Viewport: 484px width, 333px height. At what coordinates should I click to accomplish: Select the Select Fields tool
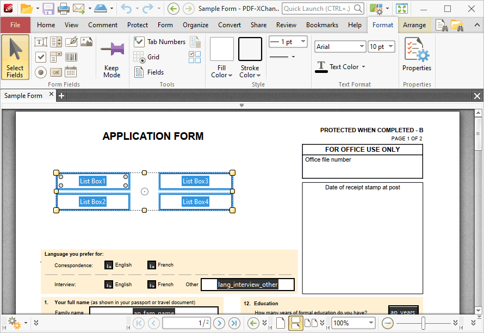15,57
